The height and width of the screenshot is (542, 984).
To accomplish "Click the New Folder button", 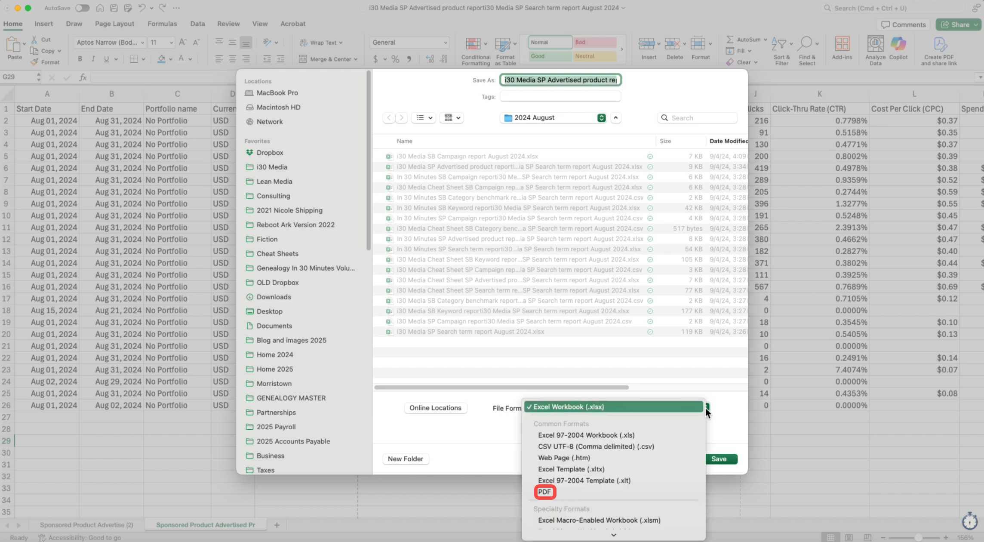I will tap(406, 459).
